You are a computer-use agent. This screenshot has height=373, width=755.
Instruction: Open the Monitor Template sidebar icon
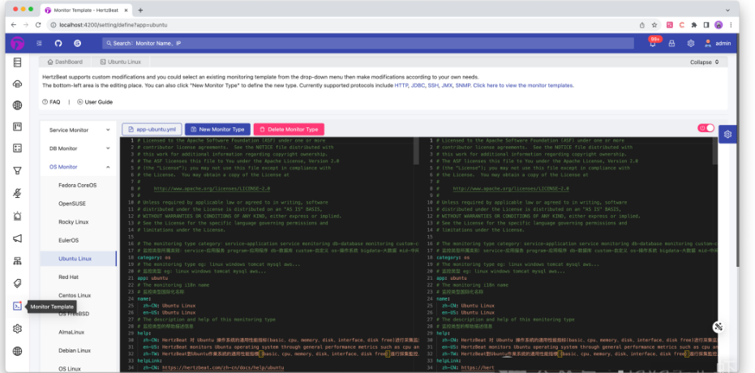tap(17, 307)
